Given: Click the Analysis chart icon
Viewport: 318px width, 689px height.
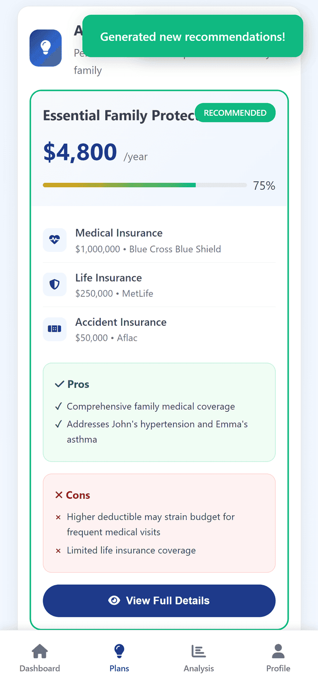Looking at the screenshot, I should pyautogui.click(x=198, y=650).
